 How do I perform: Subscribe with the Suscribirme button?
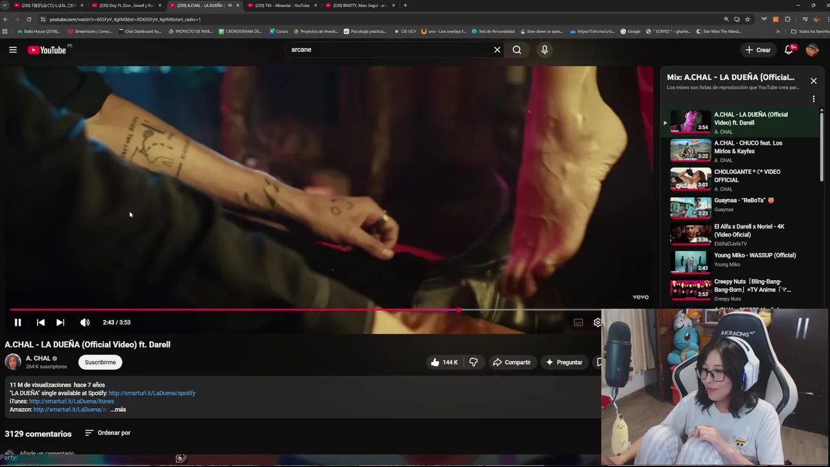(100, 362)
